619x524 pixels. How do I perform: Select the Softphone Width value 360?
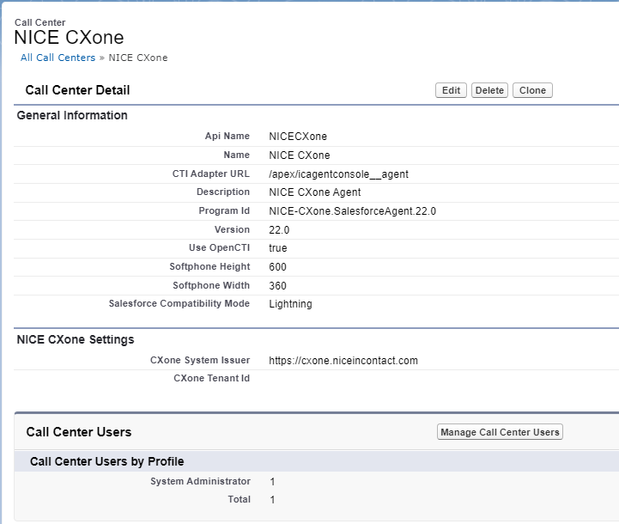[x=277, y=286]
